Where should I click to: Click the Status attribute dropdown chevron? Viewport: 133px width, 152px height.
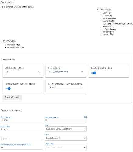tap(82, 87)
